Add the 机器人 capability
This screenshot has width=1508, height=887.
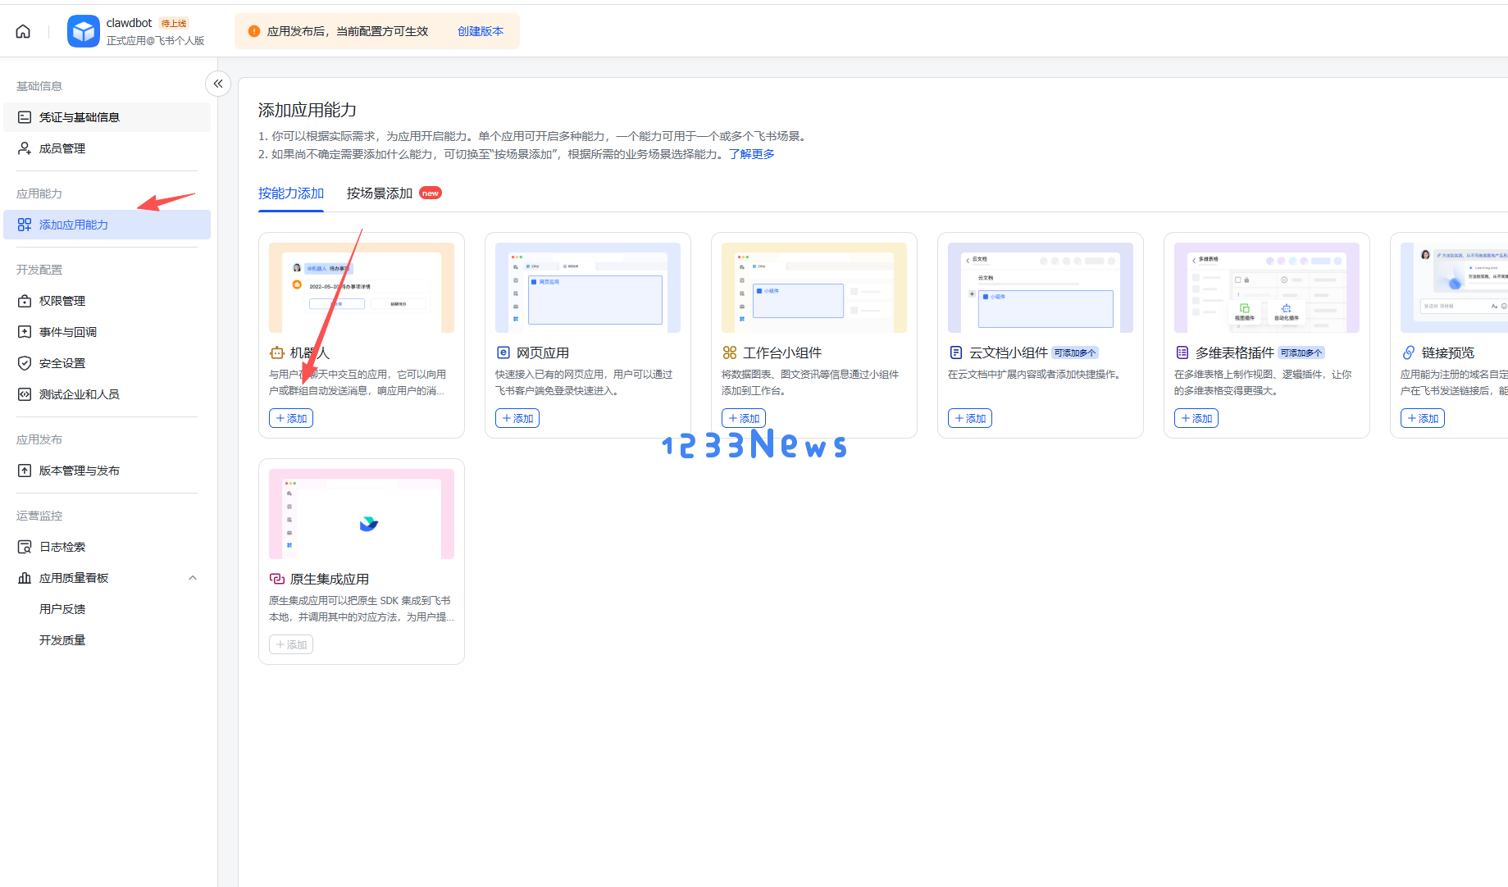click(x=290, y=417)
